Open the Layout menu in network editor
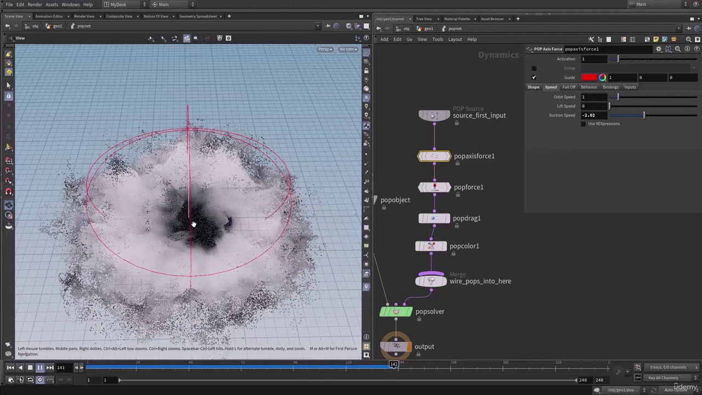 coord(455,39)
